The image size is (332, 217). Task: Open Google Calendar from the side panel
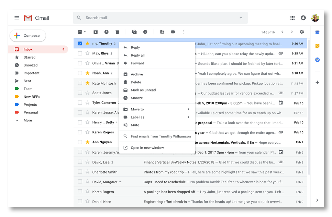[x=317, y=32]
